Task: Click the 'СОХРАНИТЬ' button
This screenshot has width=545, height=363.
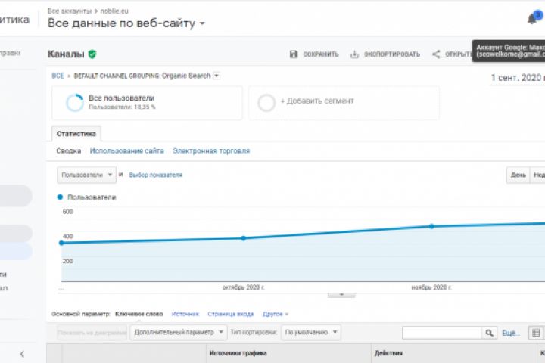Action: pos(314,54)
